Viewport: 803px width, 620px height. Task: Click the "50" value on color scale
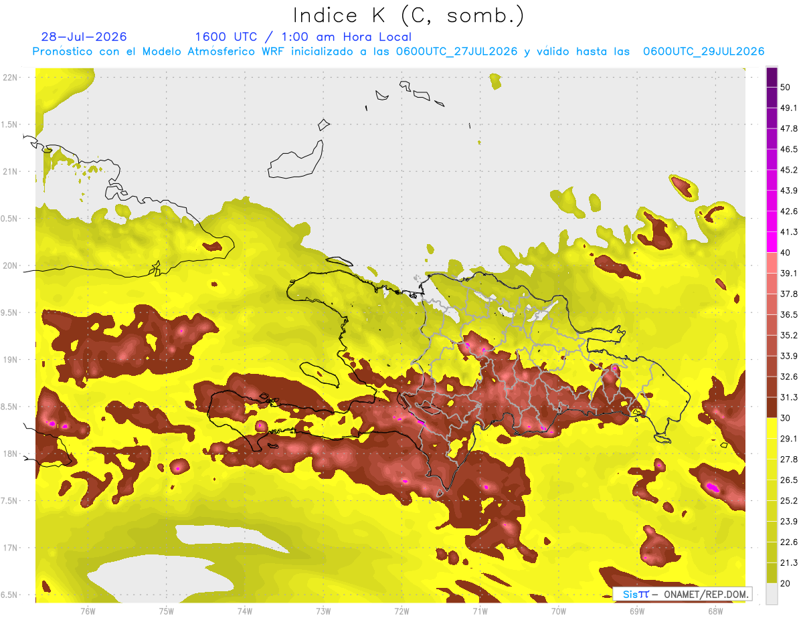click(x=785, y=87)
